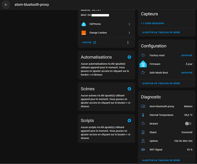
Task: Expand the ESPHome entry chevron
Action: coord(129,24)
